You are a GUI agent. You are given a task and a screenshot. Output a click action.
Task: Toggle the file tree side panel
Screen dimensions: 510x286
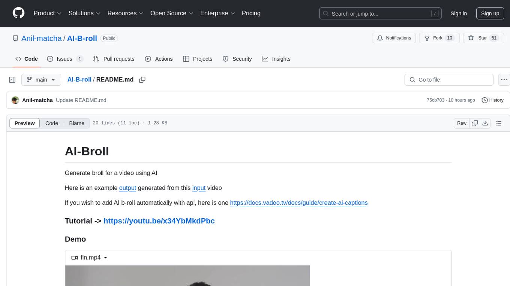point(12,80)
